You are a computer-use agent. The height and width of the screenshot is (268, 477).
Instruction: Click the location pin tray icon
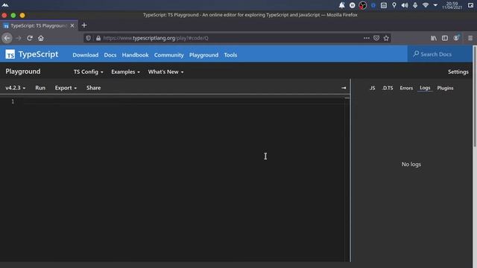pos(394,5)
